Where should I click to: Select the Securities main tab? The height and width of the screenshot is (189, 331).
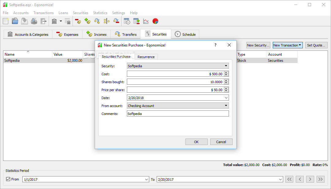click(x=156, y=34)
